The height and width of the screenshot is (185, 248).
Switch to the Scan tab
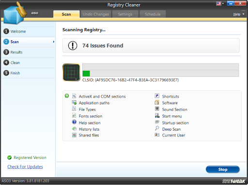(x=66, y=14)
